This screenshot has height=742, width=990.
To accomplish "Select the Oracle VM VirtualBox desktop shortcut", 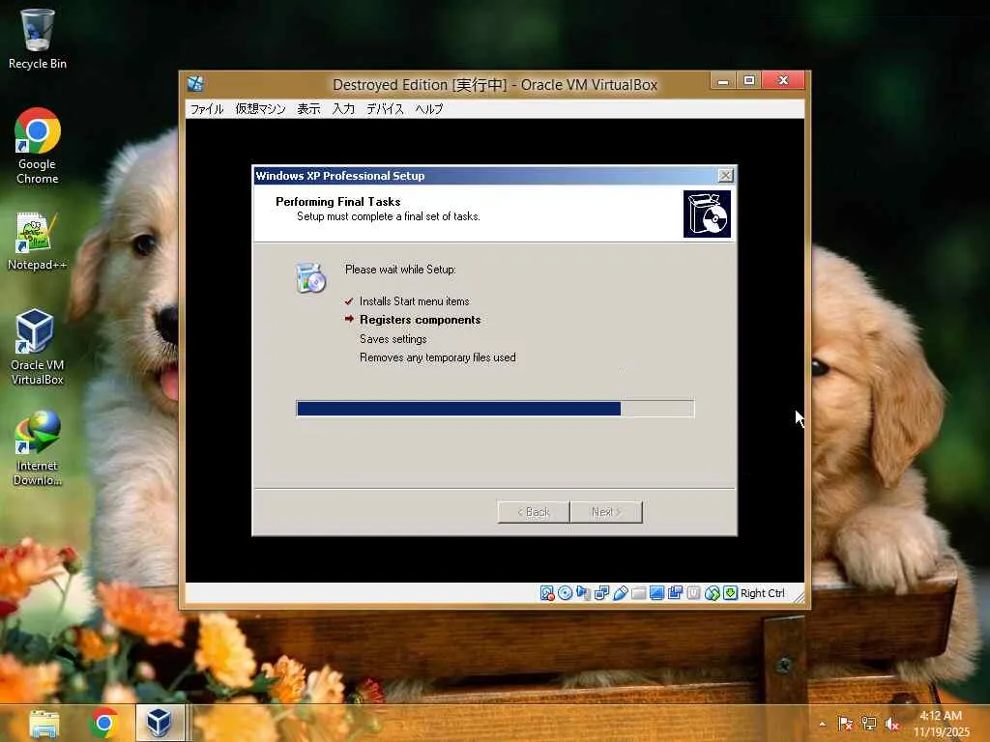I will [x=38, y=347].
